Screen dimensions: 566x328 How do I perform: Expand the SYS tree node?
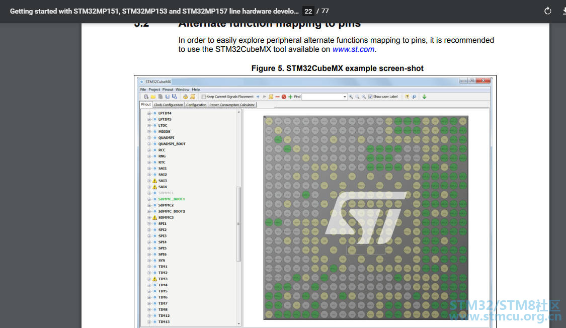pos(149,261)
